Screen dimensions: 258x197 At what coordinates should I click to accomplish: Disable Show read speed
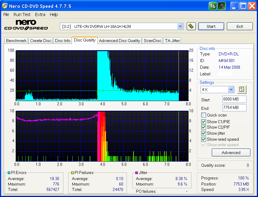pyautogui.click(x=204, y=139)
